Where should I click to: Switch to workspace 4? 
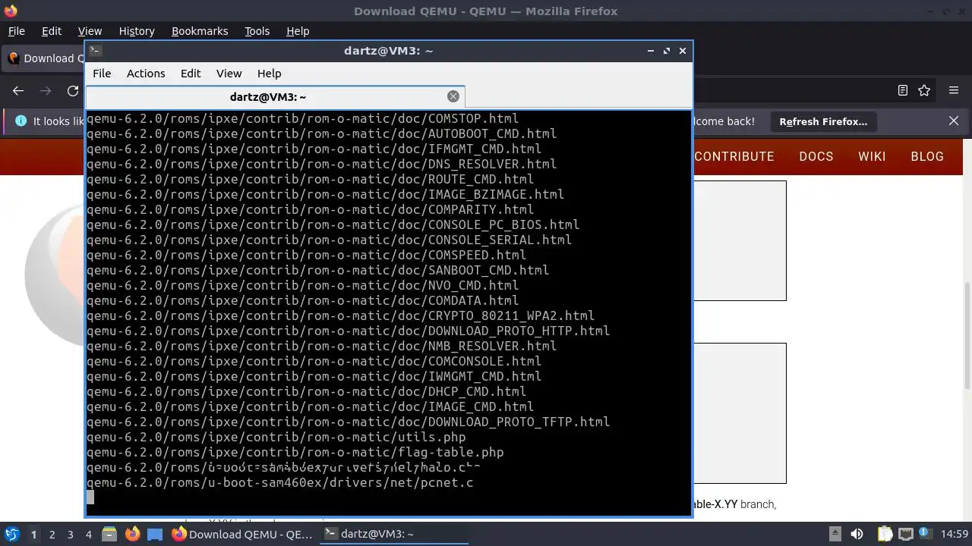pyautogui.click(x=88, y=535)
